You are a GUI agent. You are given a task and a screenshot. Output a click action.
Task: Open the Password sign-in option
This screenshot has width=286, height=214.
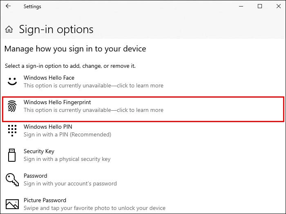tap(36, 176)
